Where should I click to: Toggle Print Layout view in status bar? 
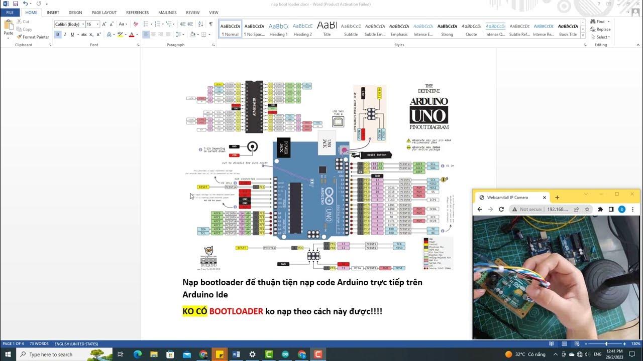tap(565, 344)
